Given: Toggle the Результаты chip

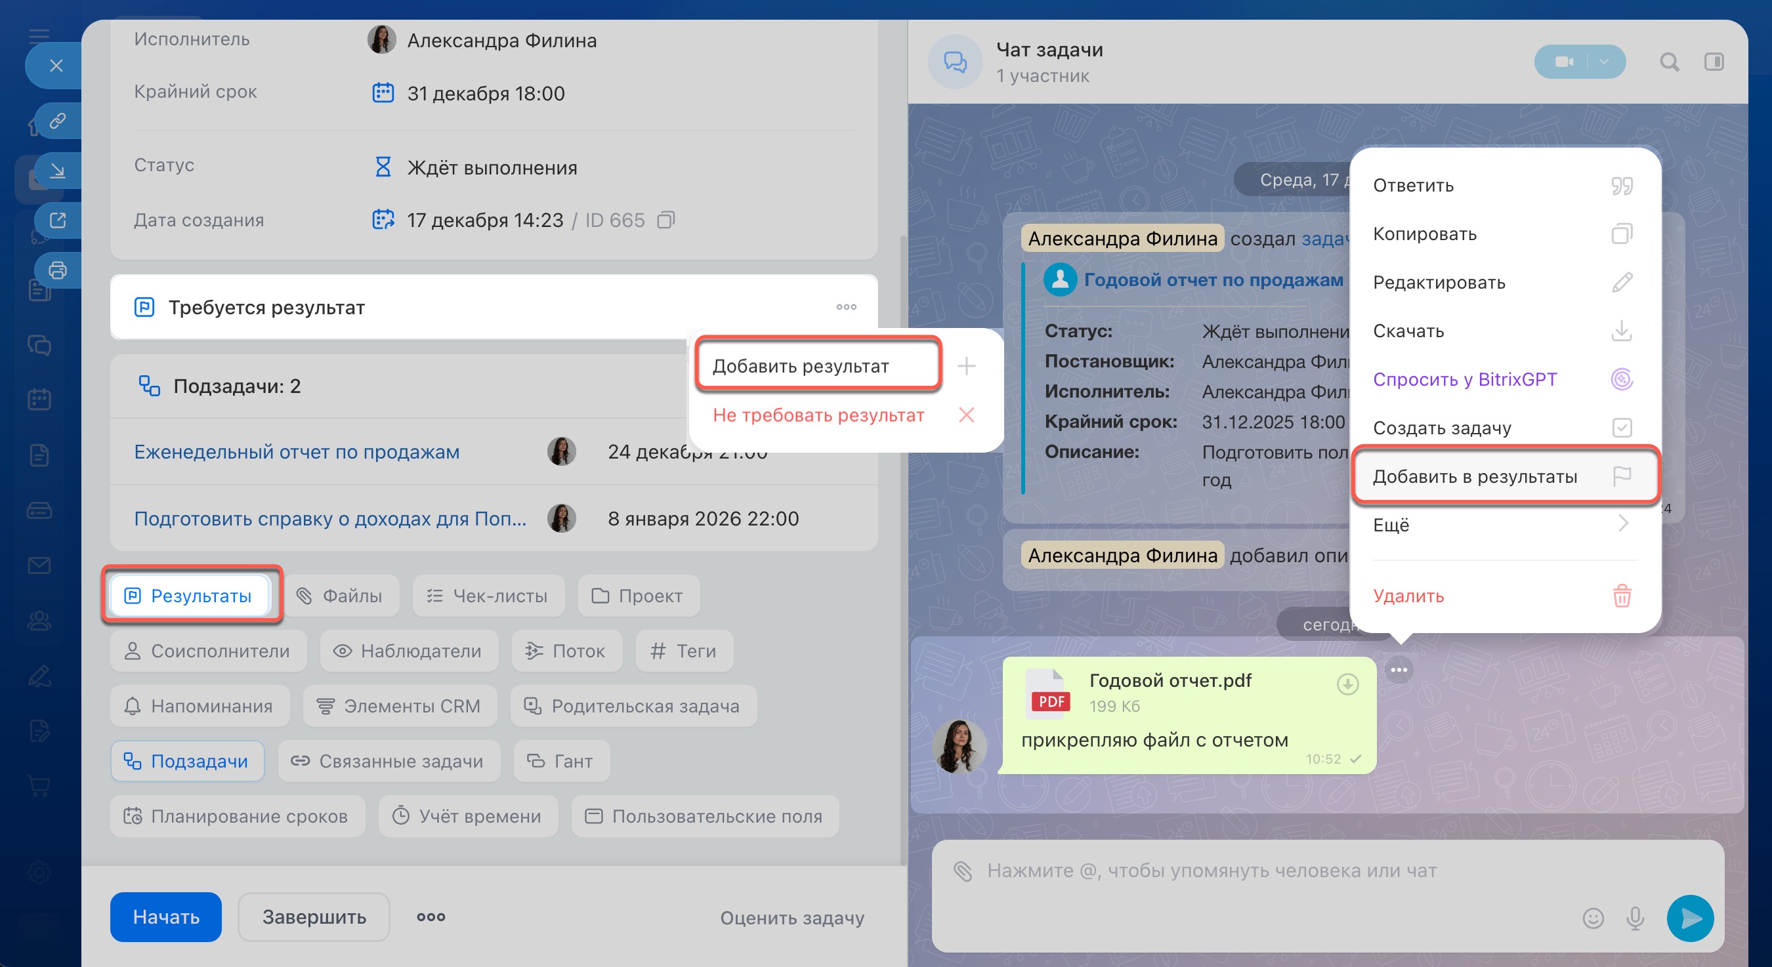Looking at the screenshot, I should 189,596.
